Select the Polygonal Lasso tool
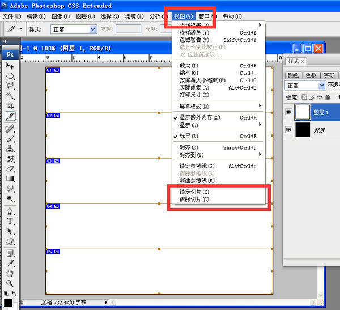Screen dimensions: 340x310 [x=10, y=86]
